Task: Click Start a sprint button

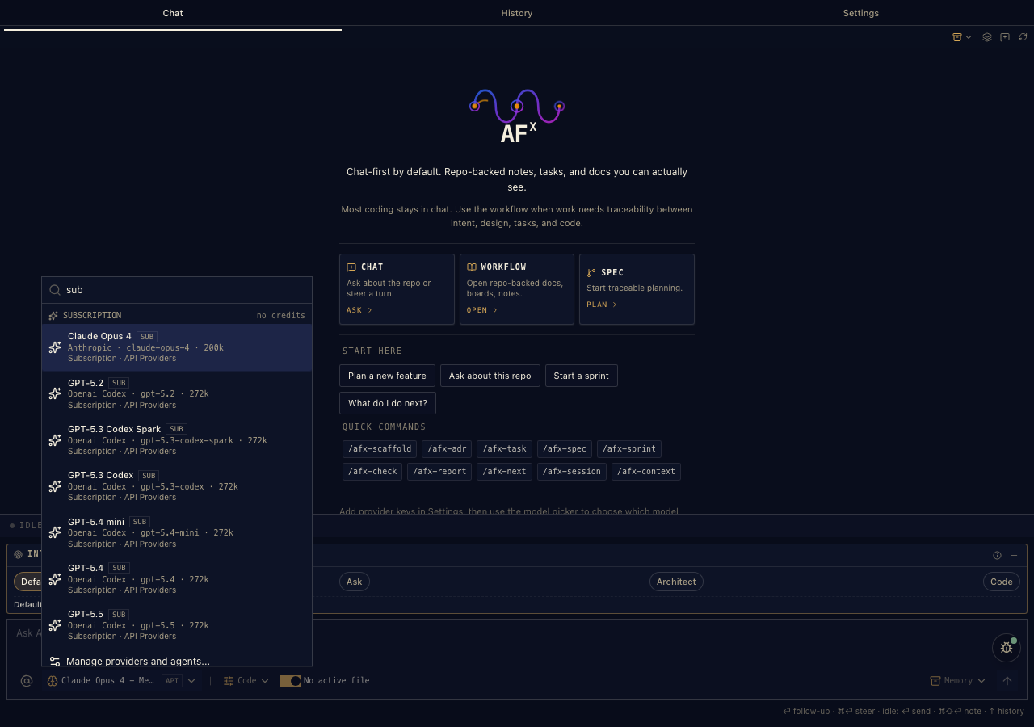Action: click(x=582, y=376)
